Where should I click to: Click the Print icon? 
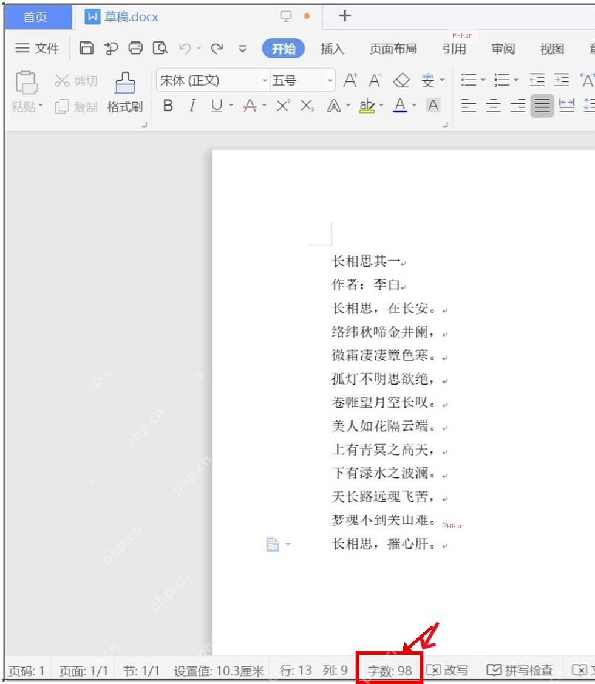(135, 48)
